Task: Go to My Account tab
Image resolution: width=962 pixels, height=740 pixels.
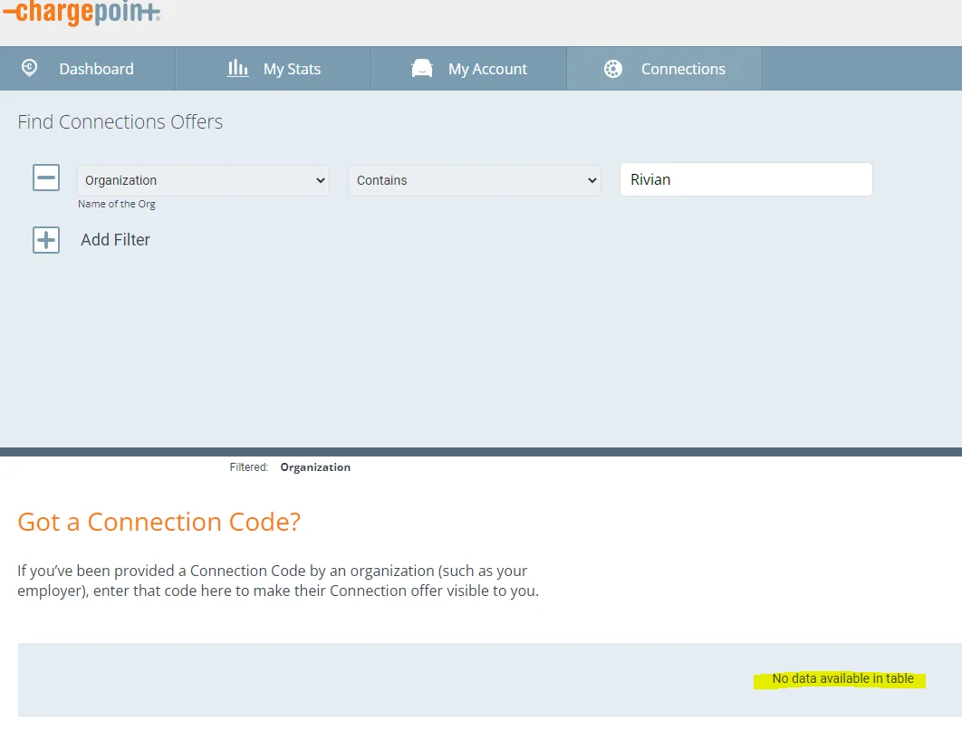Action: tap(468, 69)
